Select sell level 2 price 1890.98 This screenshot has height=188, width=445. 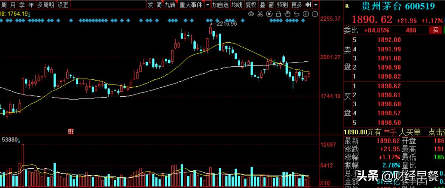click(x=389, y=67)
